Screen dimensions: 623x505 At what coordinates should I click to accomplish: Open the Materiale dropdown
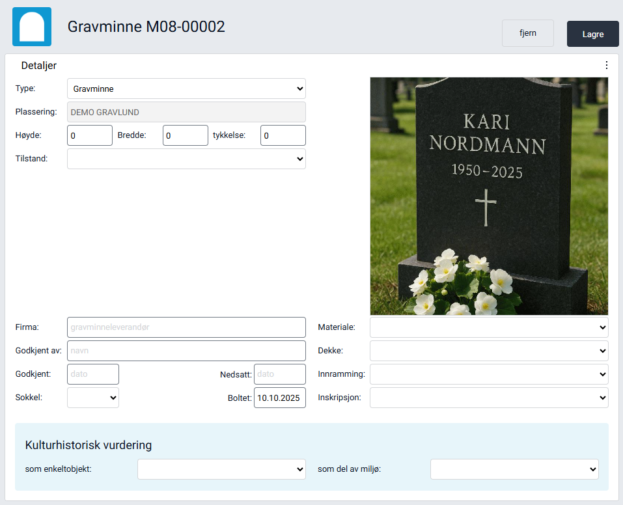click(488, 327)
